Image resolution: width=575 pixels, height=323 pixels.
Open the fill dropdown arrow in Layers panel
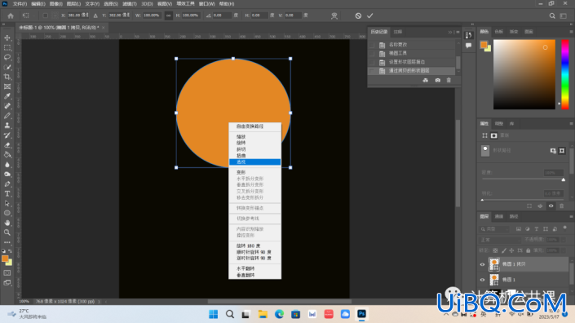(564, 250)
